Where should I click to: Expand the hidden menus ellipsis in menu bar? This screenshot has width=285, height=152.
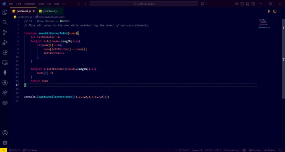[x=65, y=4]
